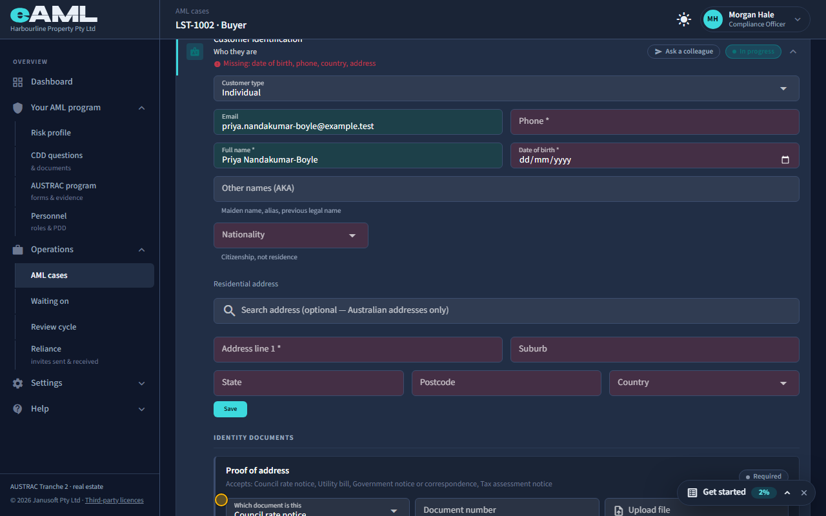Expand the Get started panel chevron

[x=787, y=492]
